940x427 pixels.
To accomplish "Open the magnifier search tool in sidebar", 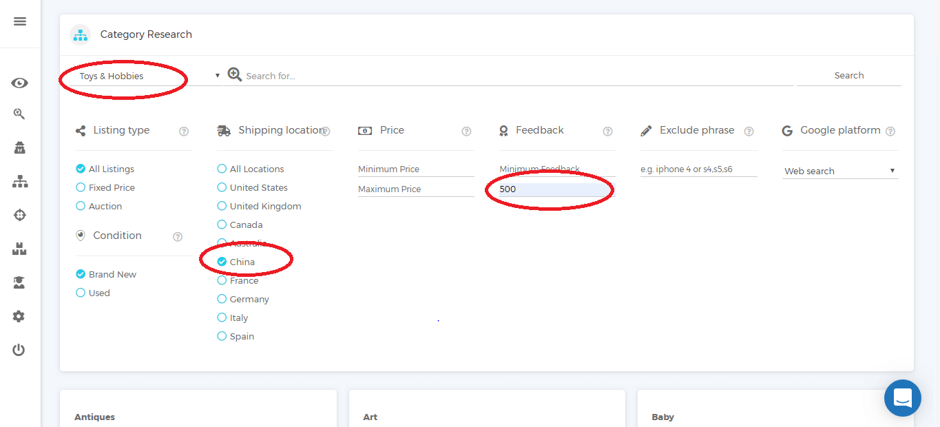I will (x=19, y=114).
